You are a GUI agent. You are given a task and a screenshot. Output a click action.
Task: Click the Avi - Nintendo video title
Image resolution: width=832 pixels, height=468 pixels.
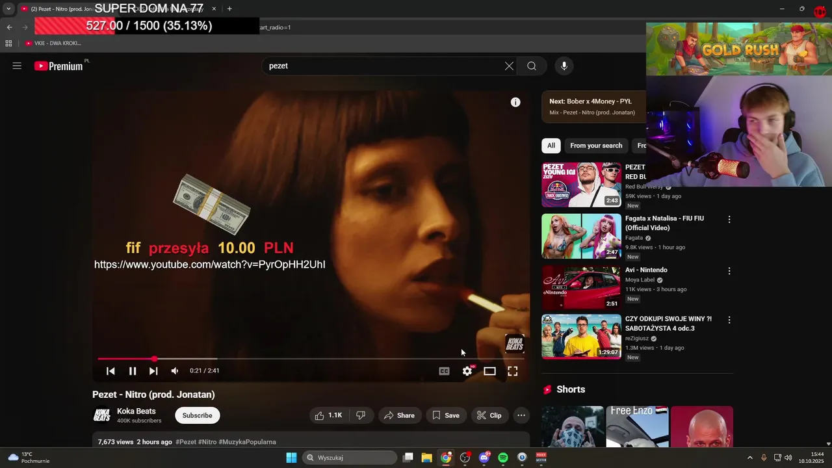tap(646, 270)
